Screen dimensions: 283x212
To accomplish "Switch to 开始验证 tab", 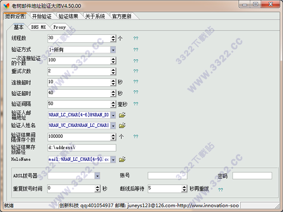I will [x=42, y=16].
